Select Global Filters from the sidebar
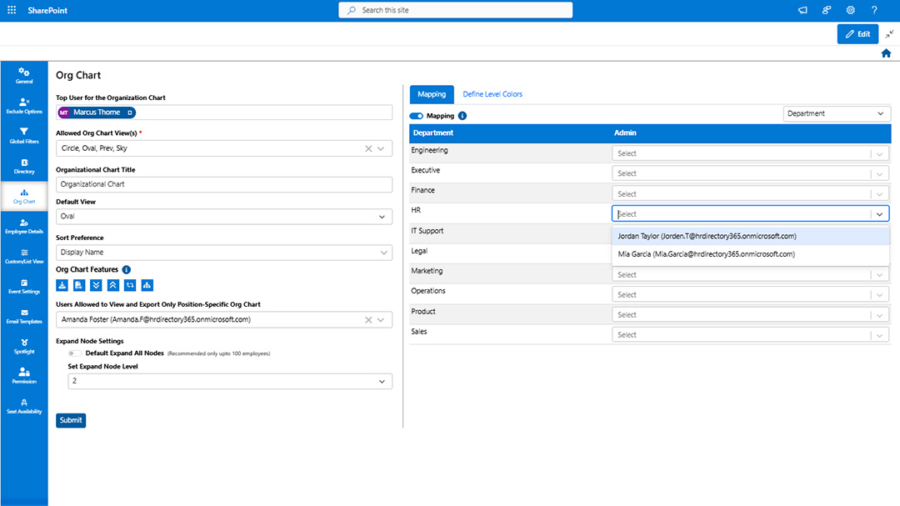The width and height of the screenshot is (900, 506). 23,136
